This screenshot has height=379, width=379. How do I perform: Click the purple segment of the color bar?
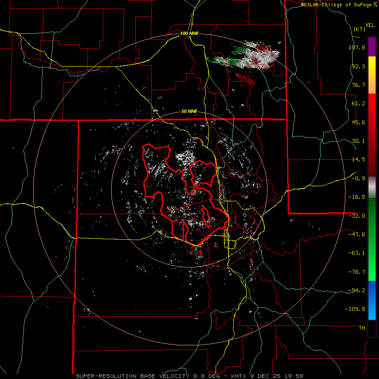click(372, 47)
